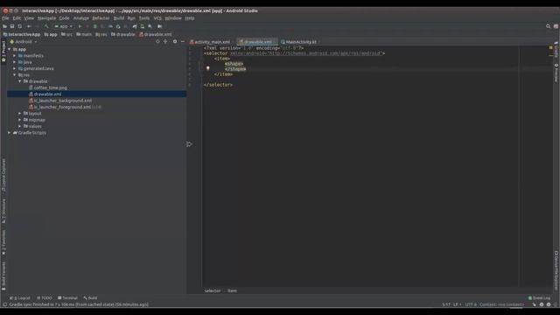560x315 pixels.
Task: Click the selector breadcrumb at editor bottom
Action: click(x=213, y=290)
